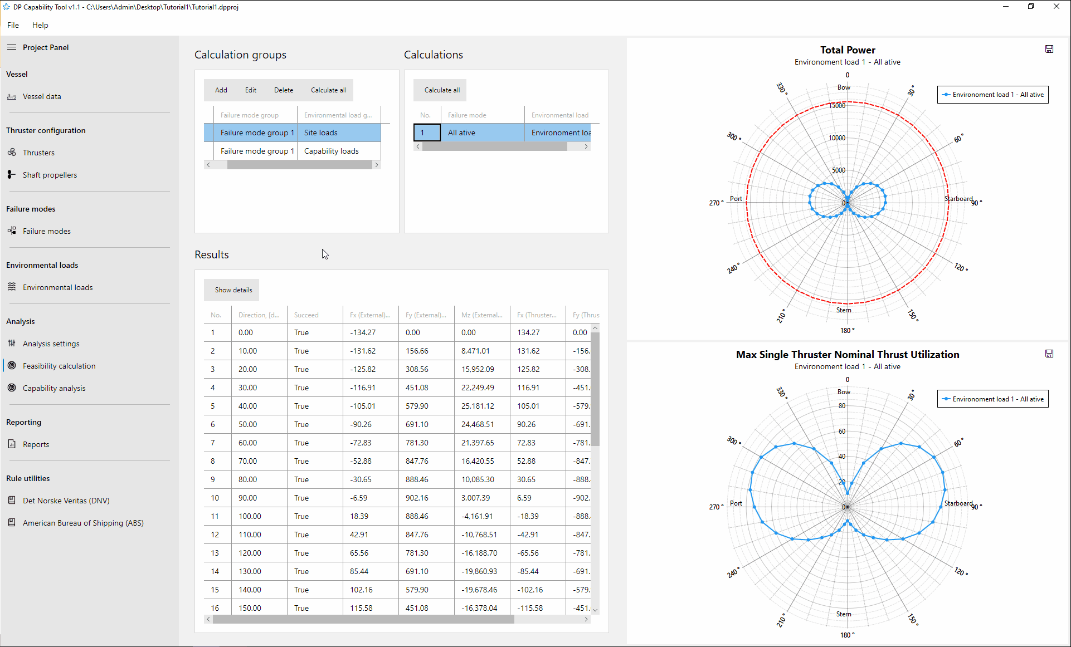
Task: Open Det Norske Veritas (DNV) rule utility
Action: click(66, 501)
